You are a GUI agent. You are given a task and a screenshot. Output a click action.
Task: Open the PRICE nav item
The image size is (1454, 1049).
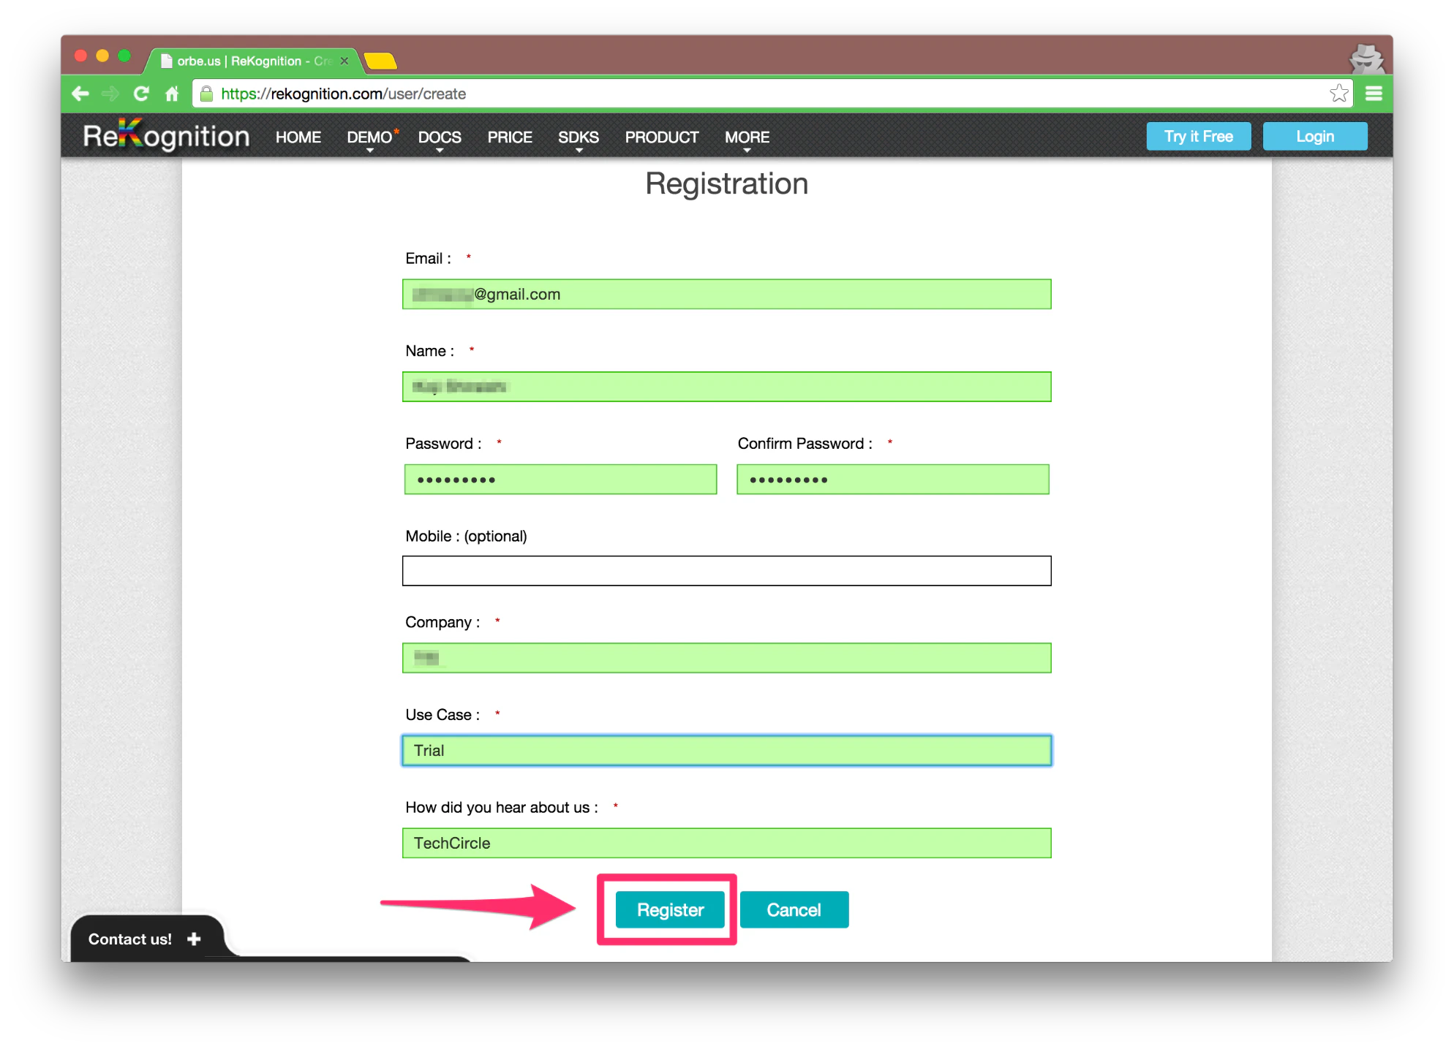[510, 137]
